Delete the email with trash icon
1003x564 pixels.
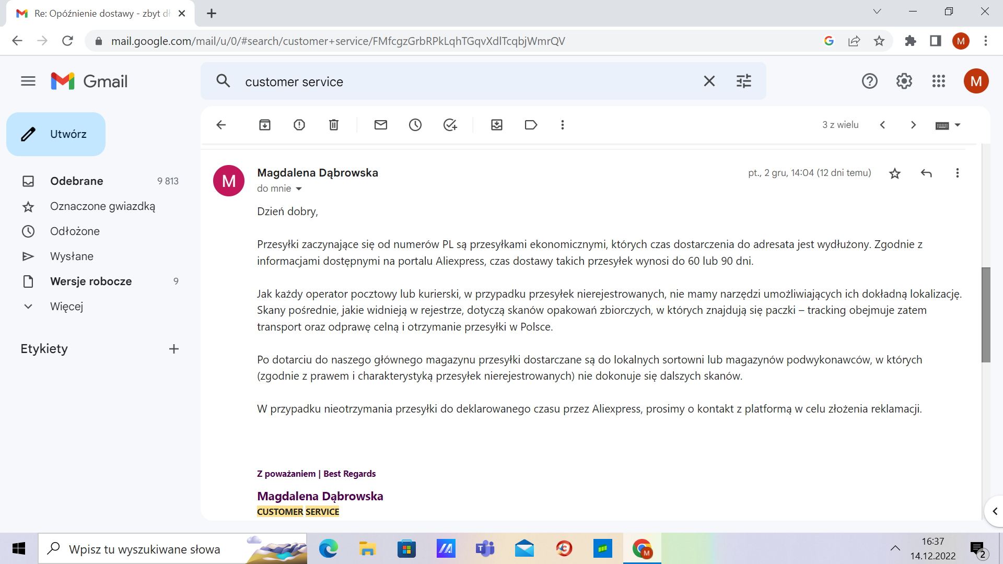pos(334,125)
